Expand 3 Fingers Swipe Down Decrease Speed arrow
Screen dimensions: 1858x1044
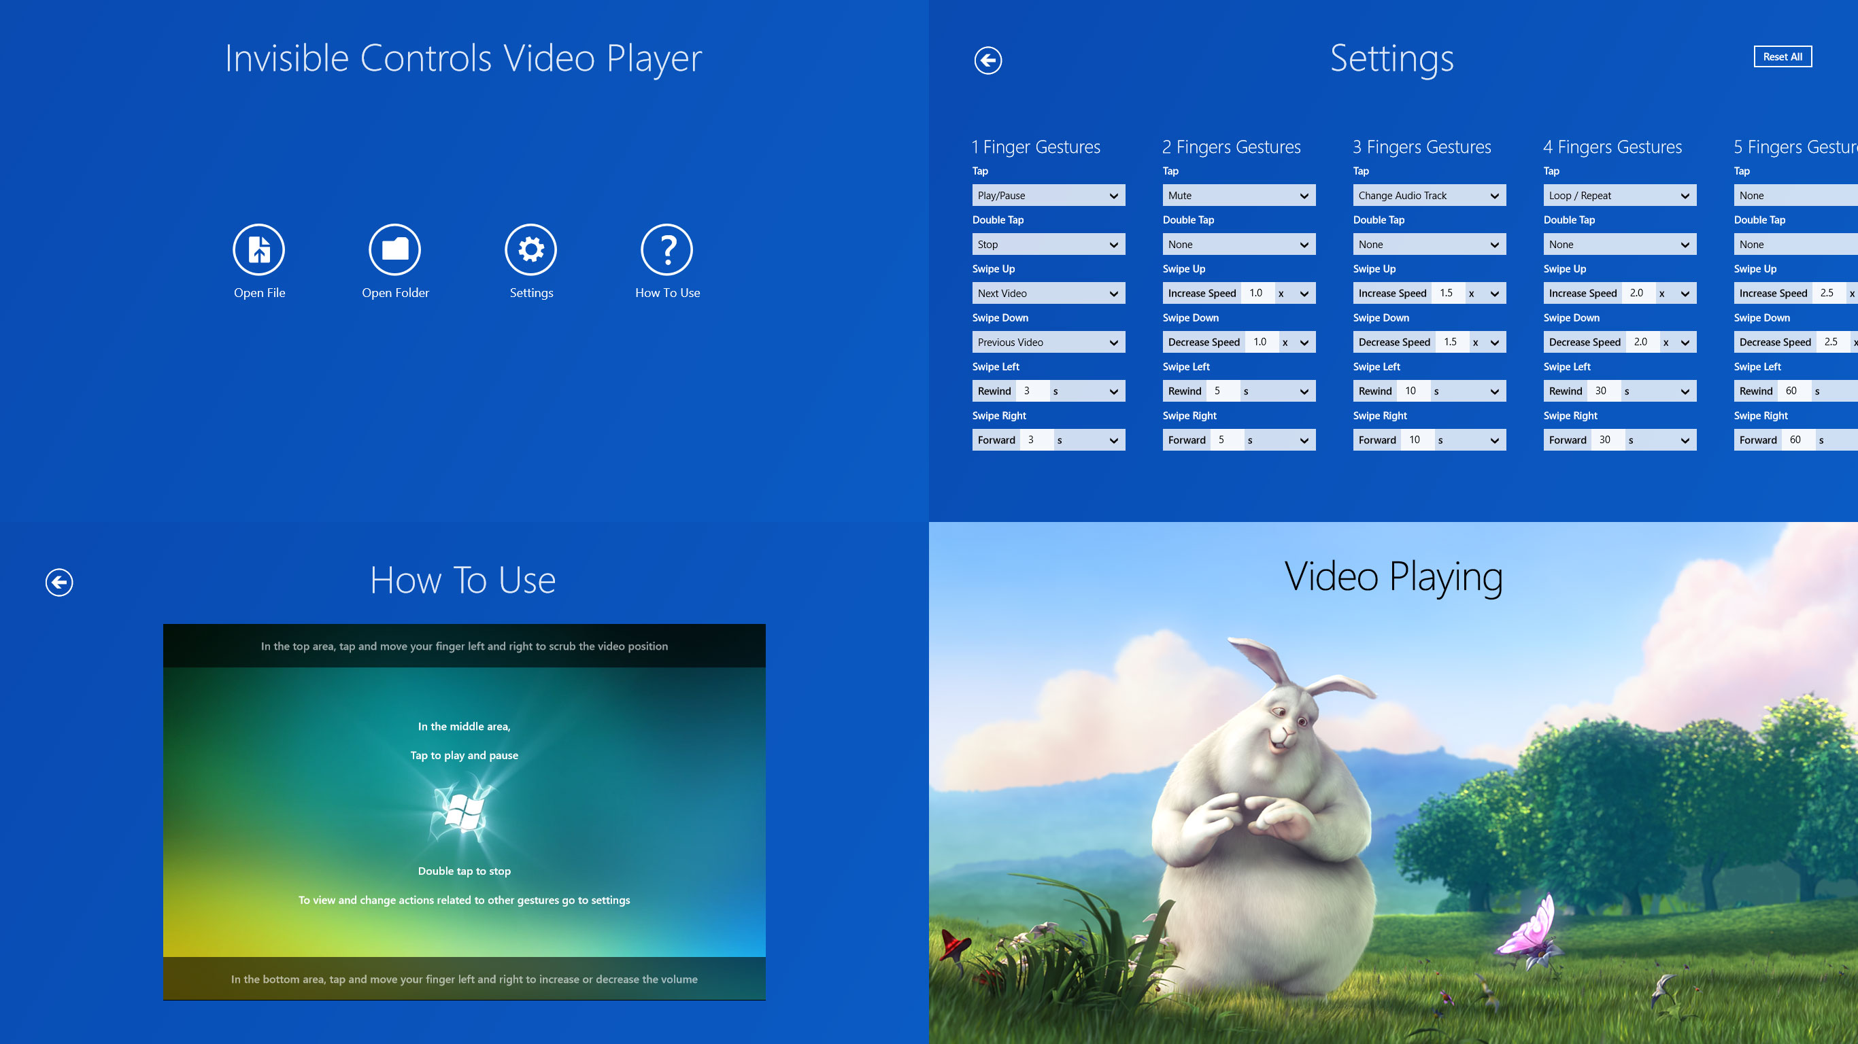click(x=1494, y=343)
